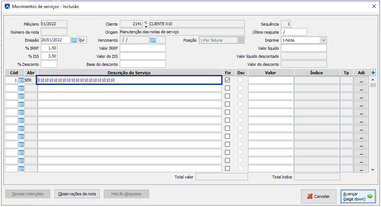The height and width of the screenshot is (207, 381).
Task: Click the Qui weekday button
Action: point(81,40)
